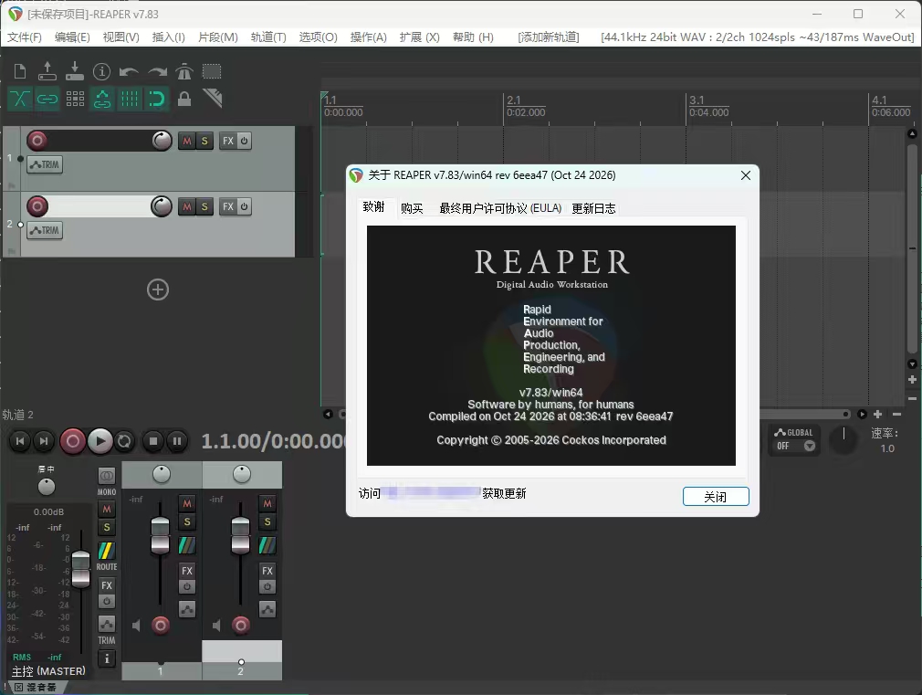Open the 视图(V) menu

click(121, 37)
